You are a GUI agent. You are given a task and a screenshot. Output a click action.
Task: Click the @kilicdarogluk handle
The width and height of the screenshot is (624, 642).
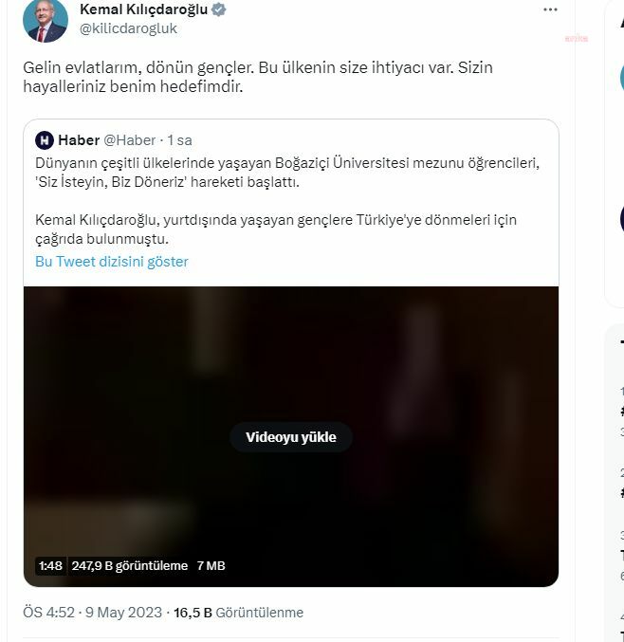click(128, 28)
